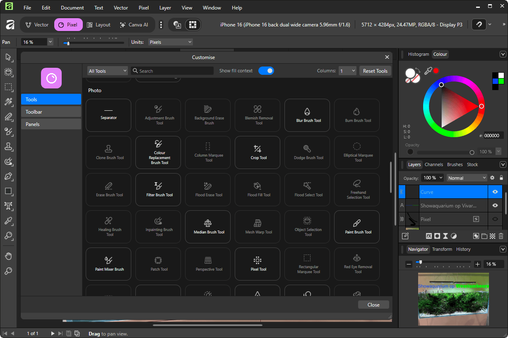Switch to the Toolbar section
The width and height of the screenshot is (508, 338).
51,112
